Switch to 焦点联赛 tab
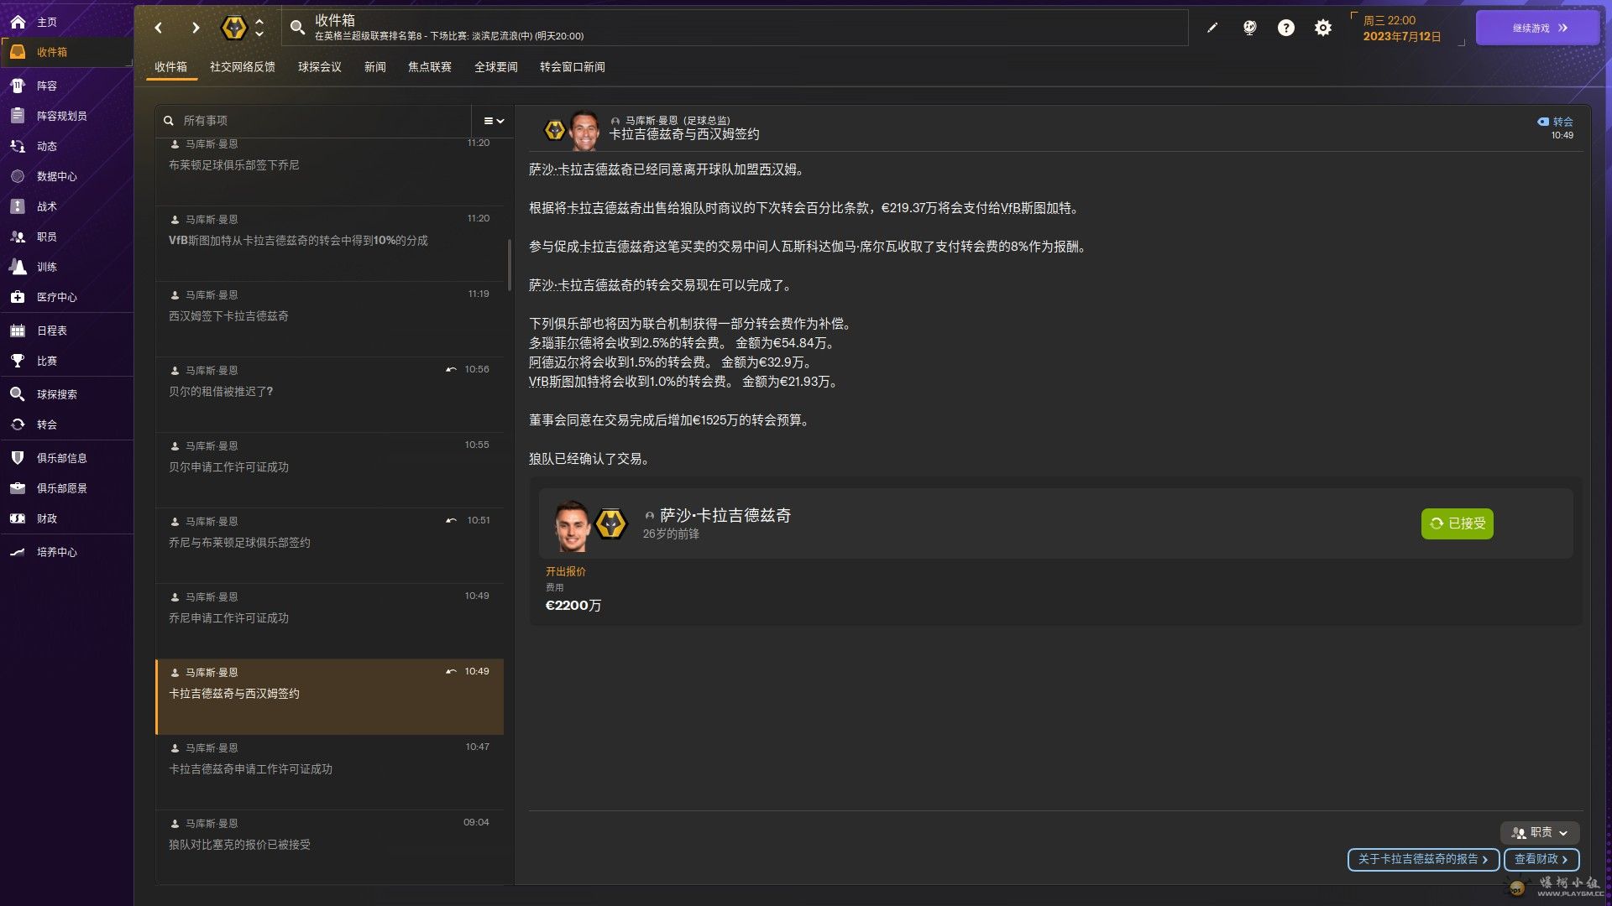The height and width of the screenshot is (906, 1612). (430, 67)
